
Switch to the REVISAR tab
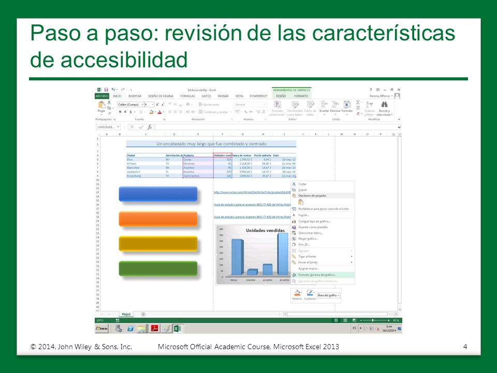pos(223,96)
